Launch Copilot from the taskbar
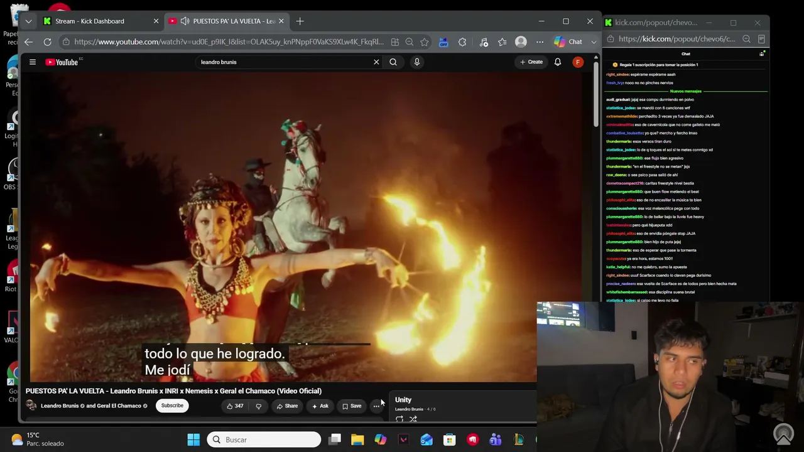 (x=381, y=440)
